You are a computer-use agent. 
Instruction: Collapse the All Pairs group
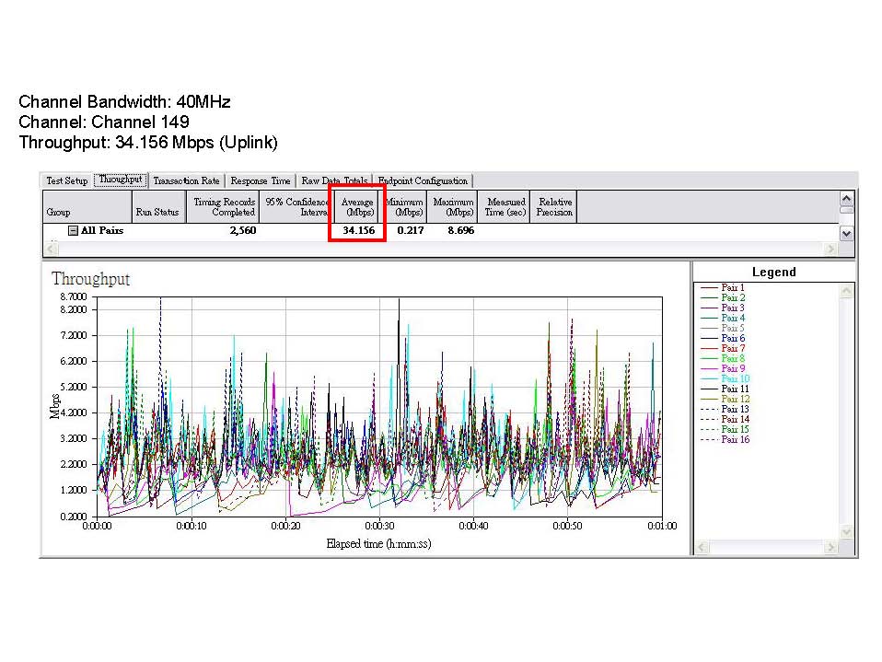click(x=73, y=230)
